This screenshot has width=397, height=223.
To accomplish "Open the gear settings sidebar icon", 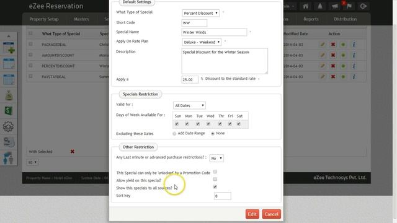I will pyautogui.click(x=8, y=126).
